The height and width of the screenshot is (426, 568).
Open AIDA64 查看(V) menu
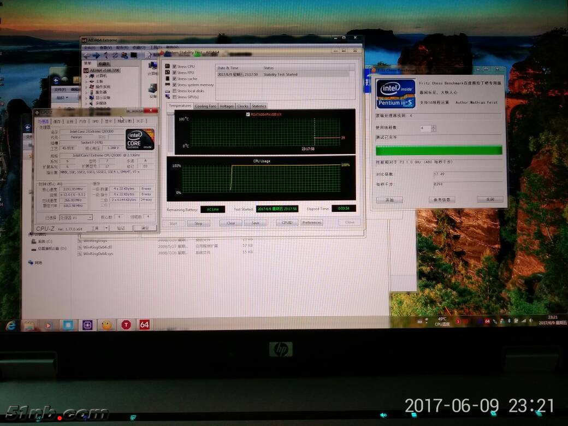tap(105, 48)
